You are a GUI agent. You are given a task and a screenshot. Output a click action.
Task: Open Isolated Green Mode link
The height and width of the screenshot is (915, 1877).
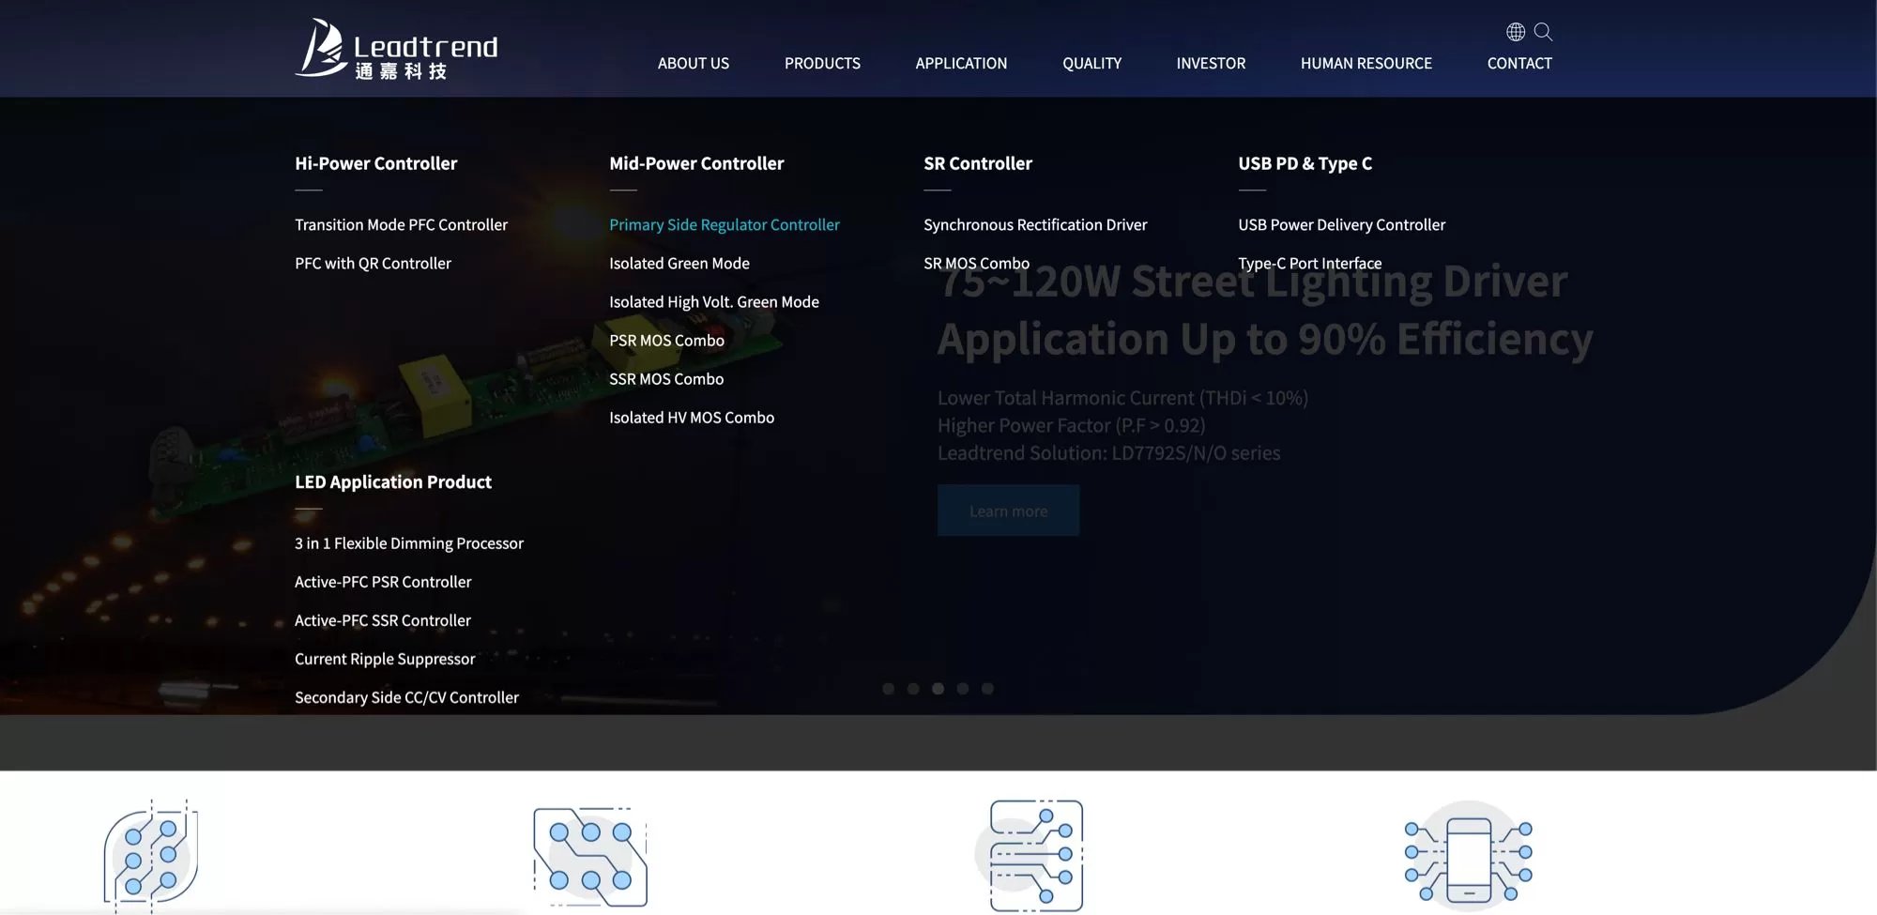[679, 263]
